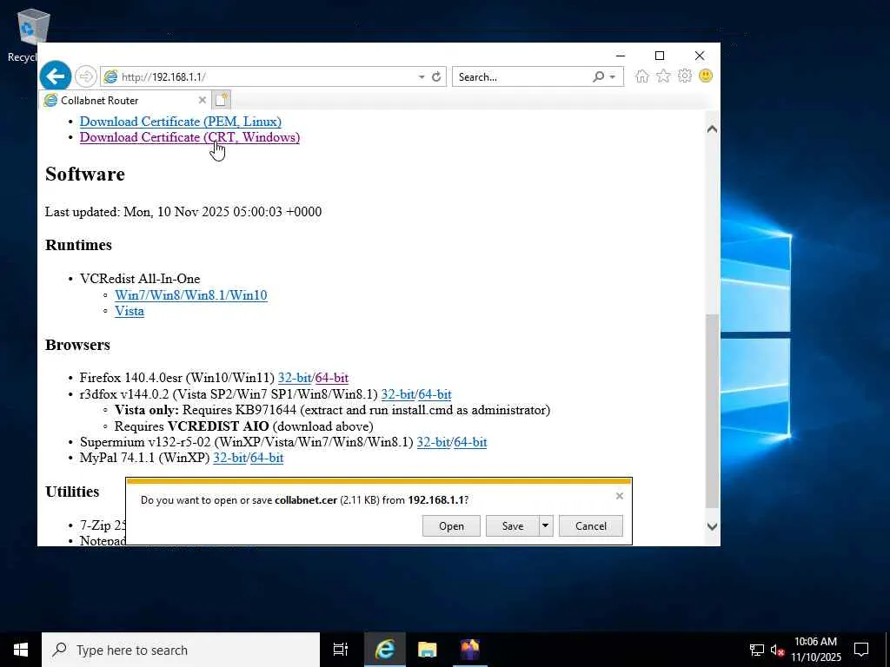Refresh the page using the reload icon

coord(436,76)
